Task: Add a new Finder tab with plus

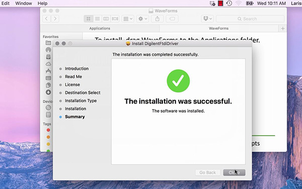Action: 283,29
